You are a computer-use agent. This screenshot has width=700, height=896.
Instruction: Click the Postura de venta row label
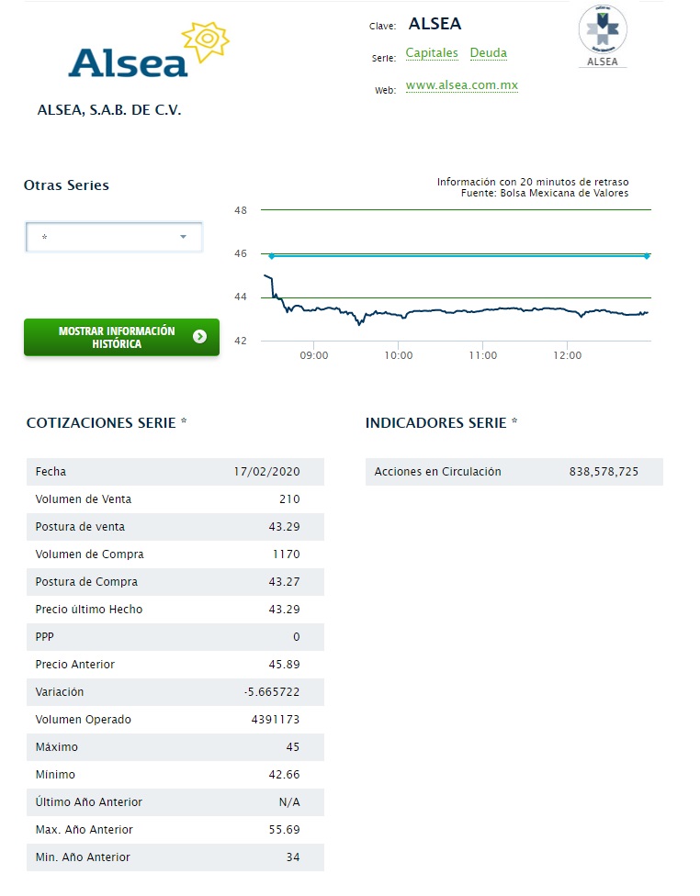point(80,526)
